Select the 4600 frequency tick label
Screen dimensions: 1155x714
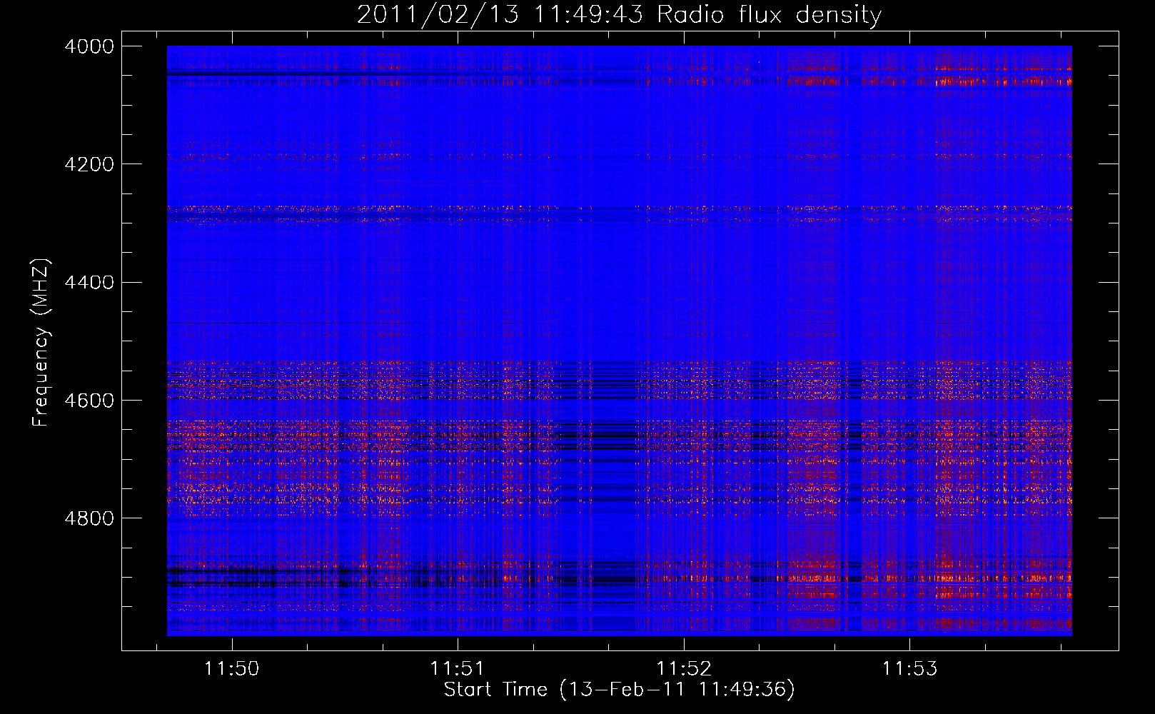click(x=89, y=401)
